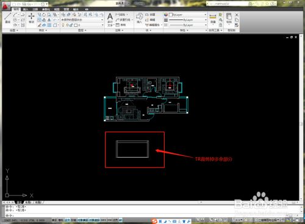Switch to the Insert (插入) ribbon tab
Viewport: 305px width, 224px height.
pyautogui.click(x=26, y=9)
